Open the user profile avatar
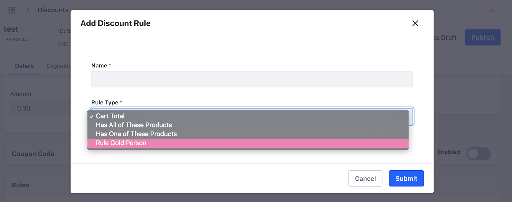512x202 pixels. tap(492, 10)
